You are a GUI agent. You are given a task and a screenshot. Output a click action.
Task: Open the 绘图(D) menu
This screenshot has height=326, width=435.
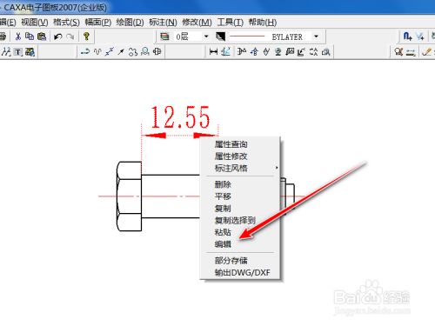[130, 23]
